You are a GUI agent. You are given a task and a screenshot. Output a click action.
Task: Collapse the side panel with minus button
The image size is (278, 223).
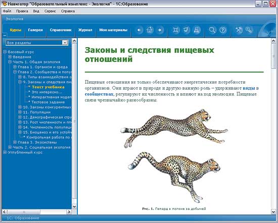(5, 35)
